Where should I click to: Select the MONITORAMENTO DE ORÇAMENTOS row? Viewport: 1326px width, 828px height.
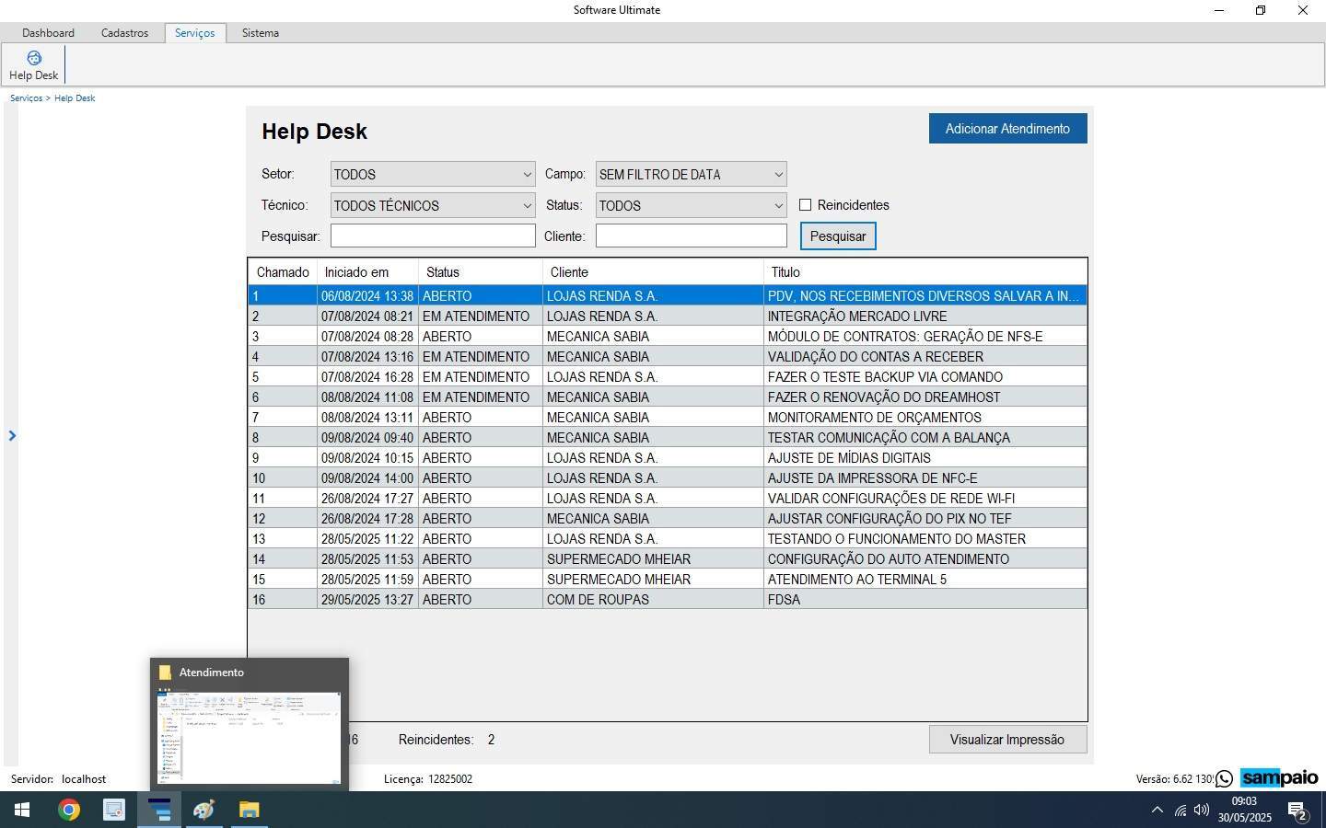(x=668, y=418)
